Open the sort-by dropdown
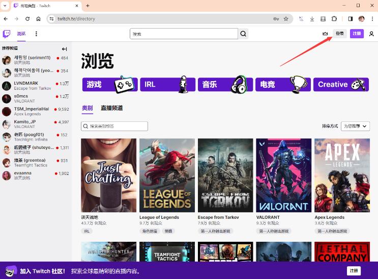 pyautogui.click(x=355, y=126)
